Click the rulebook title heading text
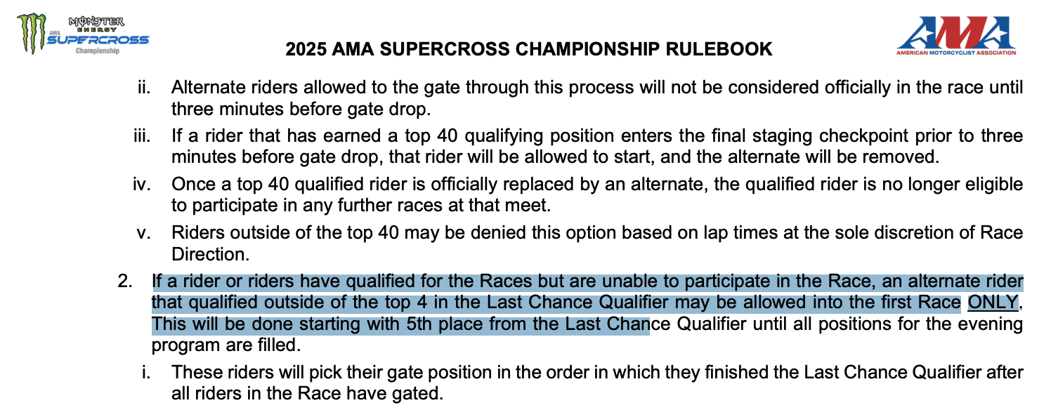The height and width of the screenshot is (410, 1058). (529, 50)
